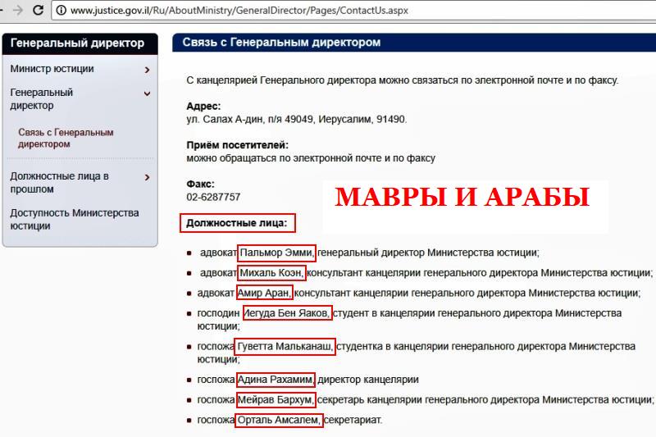This screenshot has width=656, height=437.
Task: Click the address line ул. Салах А-дин
Action: click(x=297, y=119)
